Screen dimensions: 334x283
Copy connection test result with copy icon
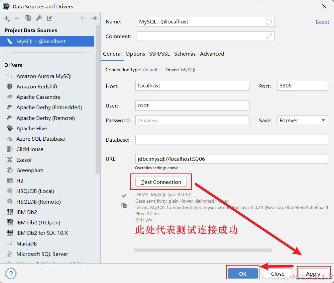tap(124, 205)
